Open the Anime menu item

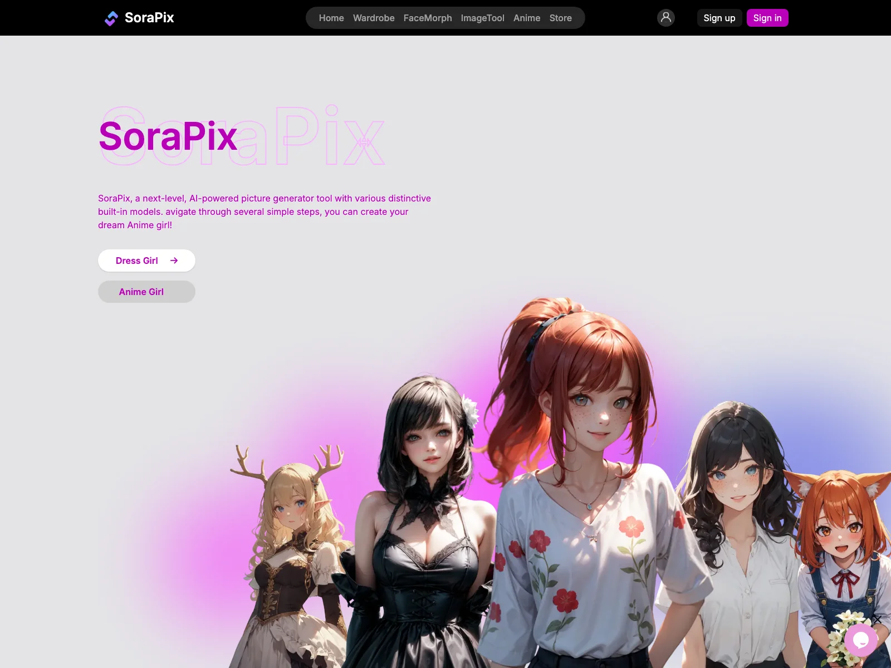[527, 18]
